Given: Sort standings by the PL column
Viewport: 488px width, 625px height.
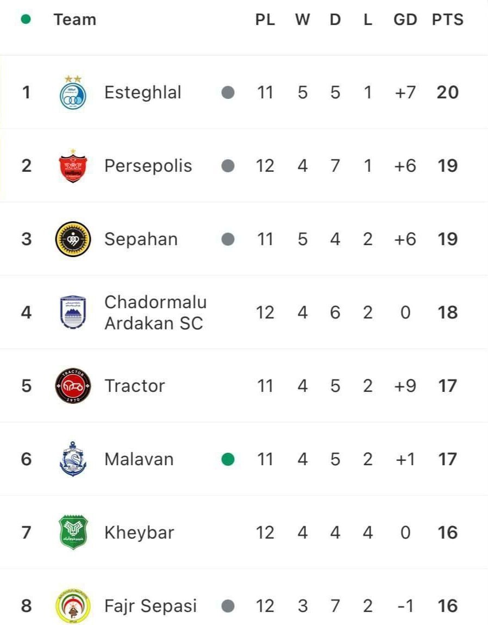Looking at the screenshot, I should pyautogui.click(x=266, y=20).
